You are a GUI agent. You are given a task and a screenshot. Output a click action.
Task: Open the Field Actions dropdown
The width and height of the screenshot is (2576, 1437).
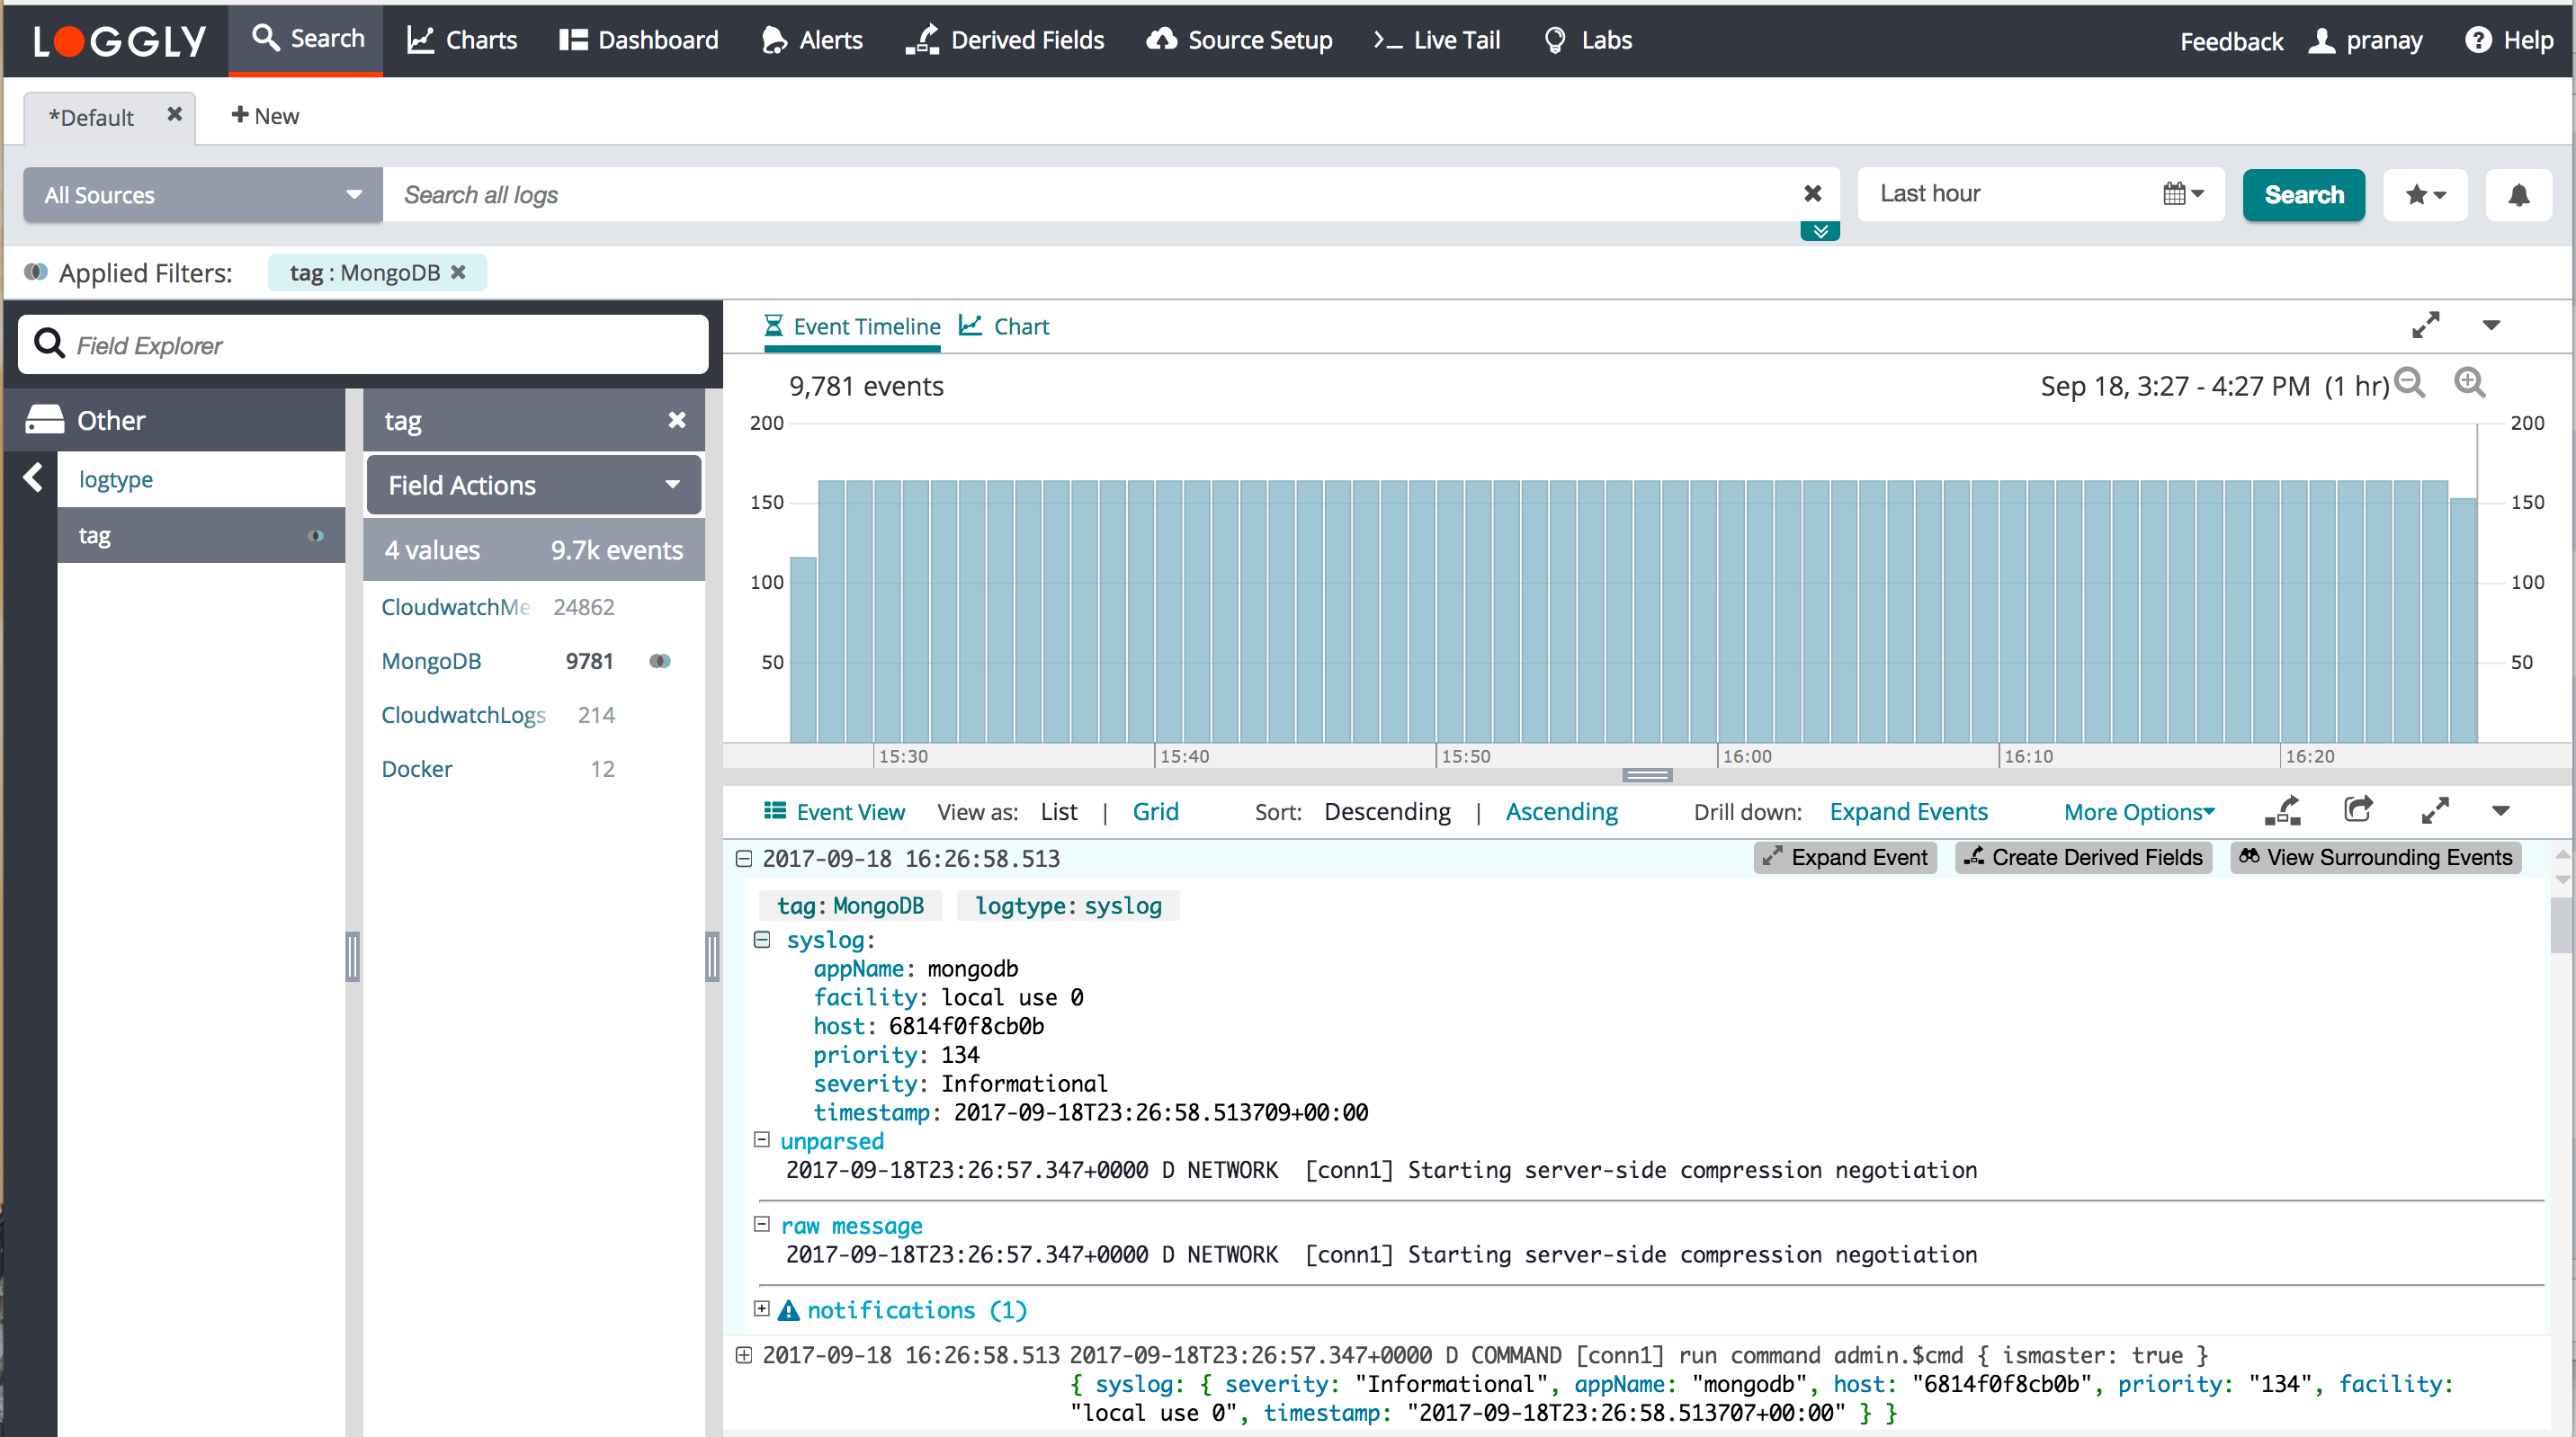[x=533, y=485]
